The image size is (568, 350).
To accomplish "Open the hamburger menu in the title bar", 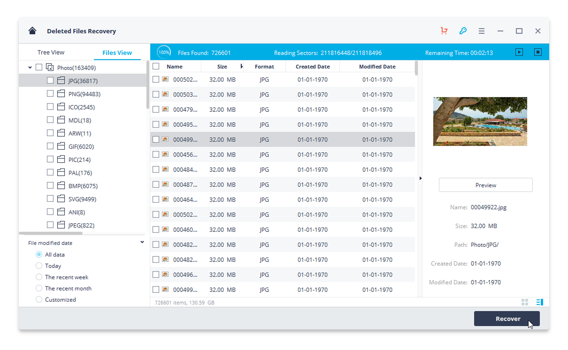I will (x=481, y=31).
